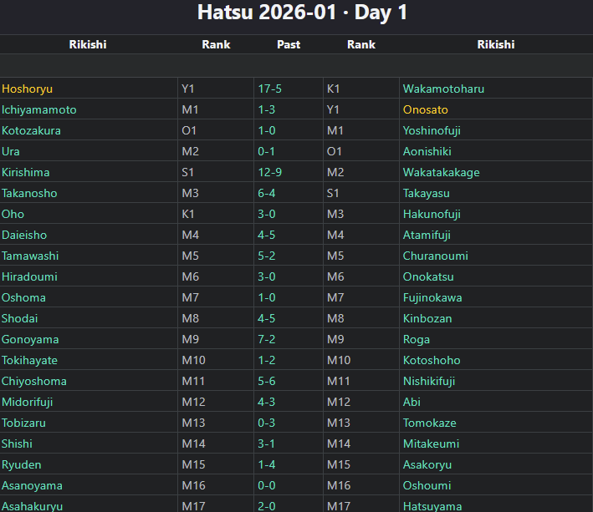This screenshot has width=593, height=512.
Task: Click the Hakunofuji name link
Action: tap(432, 214)
